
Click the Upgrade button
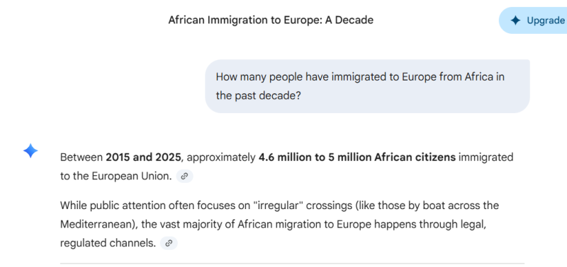click(x=533, y=20)
